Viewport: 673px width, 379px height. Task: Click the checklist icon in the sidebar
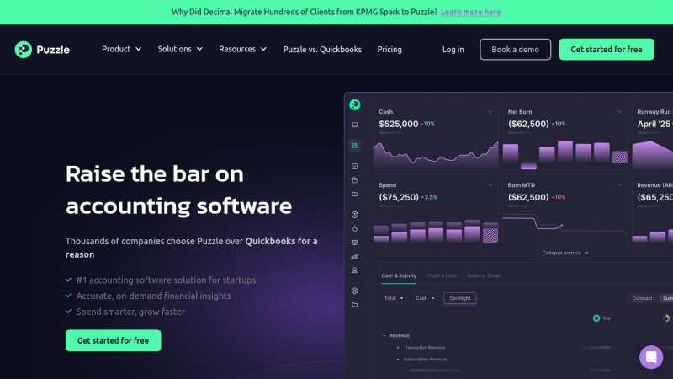coord(355,166)
